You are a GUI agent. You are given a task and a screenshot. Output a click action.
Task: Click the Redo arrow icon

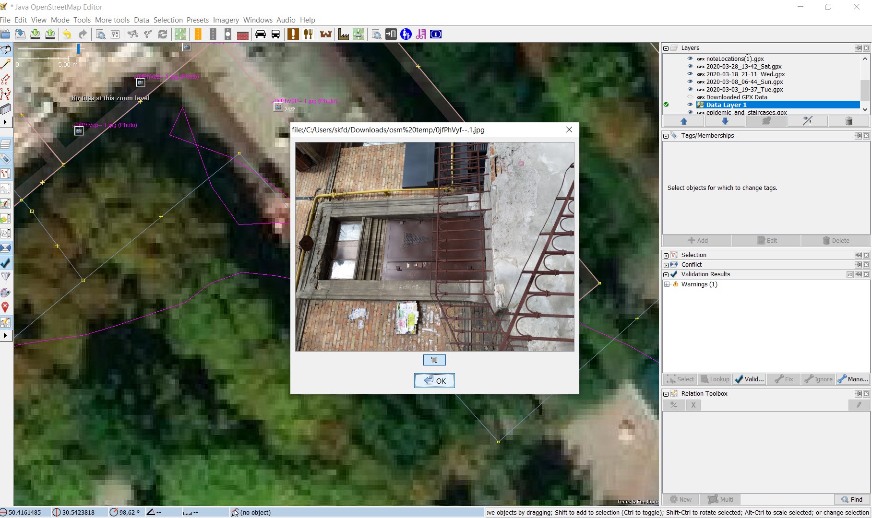83,34
